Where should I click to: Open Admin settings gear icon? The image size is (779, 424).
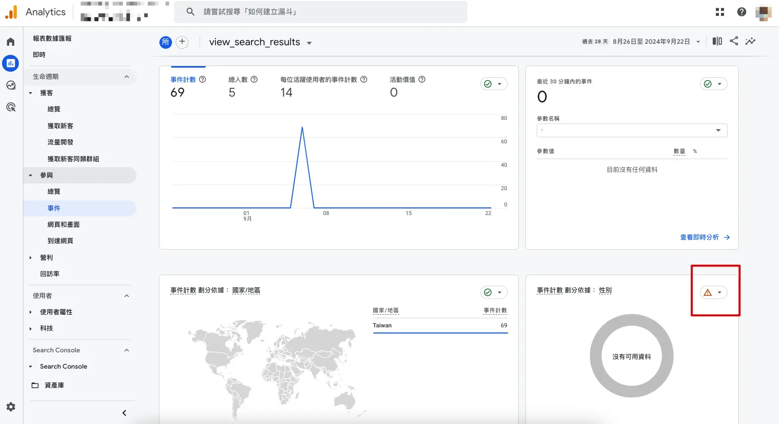(11, 407)
